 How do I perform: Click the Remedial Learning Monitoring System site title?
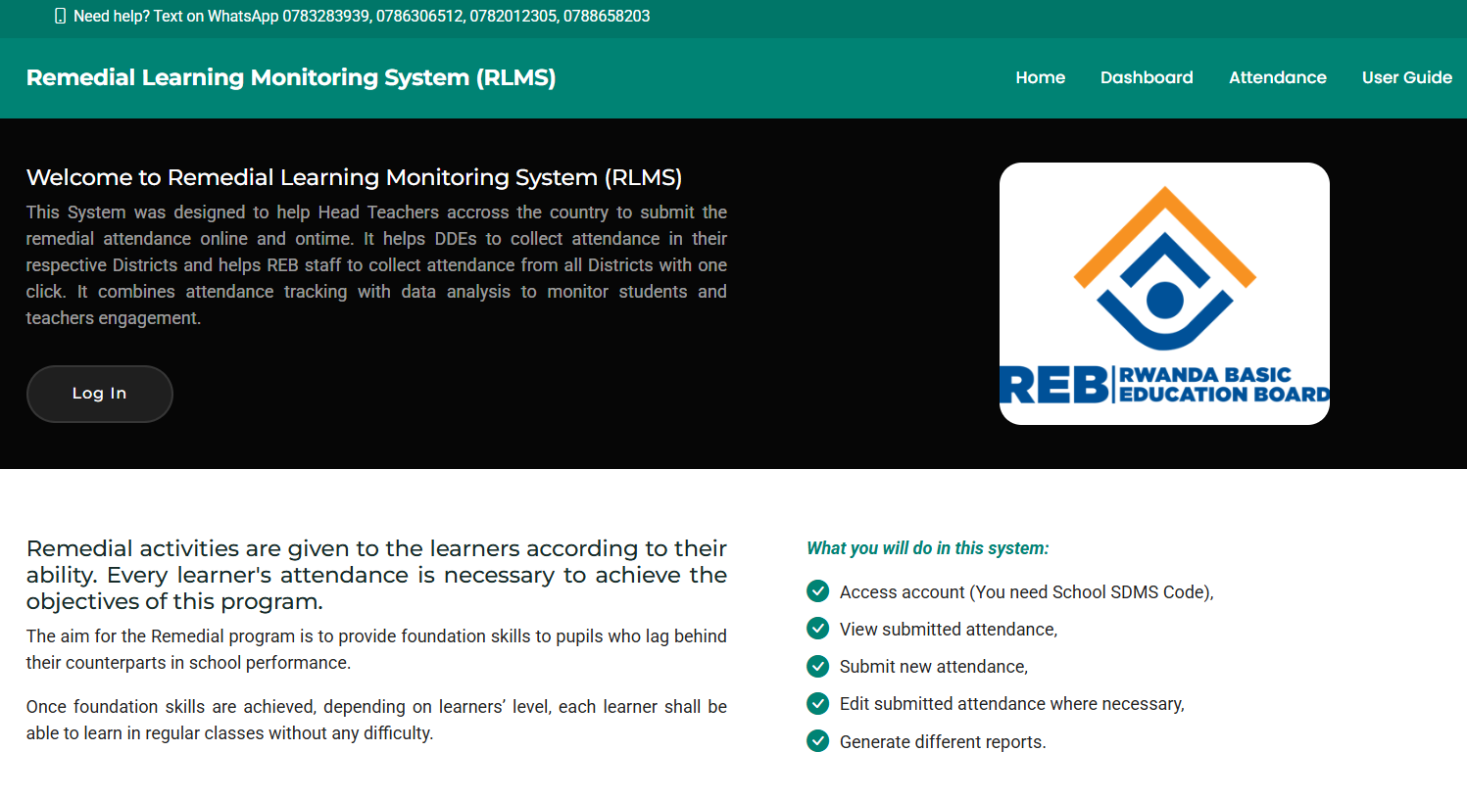pyautogui.click(x=291, y=77)
